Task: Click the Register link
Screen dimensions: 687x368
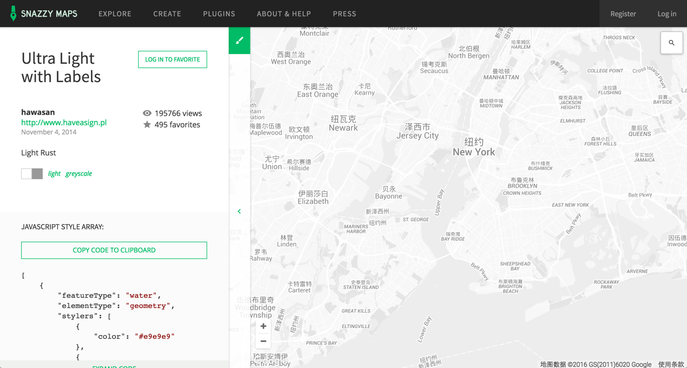Action: coord(623,13)
